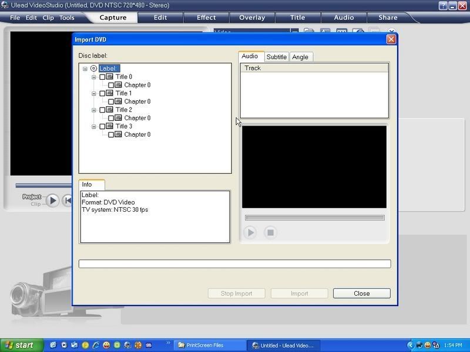Viewport: 470px width, 352px height.
Task: Click the disc icon beside Label
Action: pyautogui.click(x=93, y=69)
